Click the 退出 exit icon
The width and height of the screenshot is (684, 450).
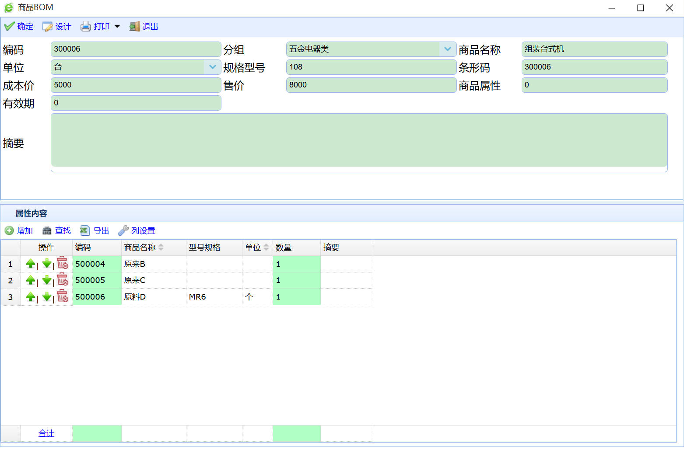click(134, 27)
